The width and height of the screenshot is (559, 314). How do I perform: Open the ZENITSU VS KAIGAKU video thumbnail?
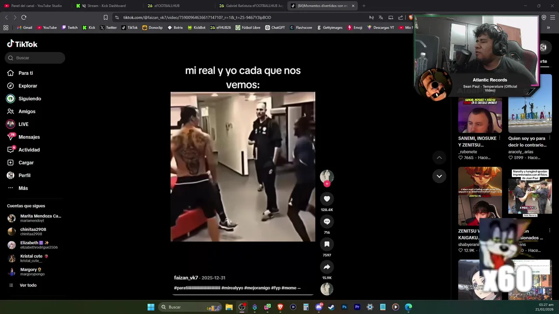[x=480, y=196]
